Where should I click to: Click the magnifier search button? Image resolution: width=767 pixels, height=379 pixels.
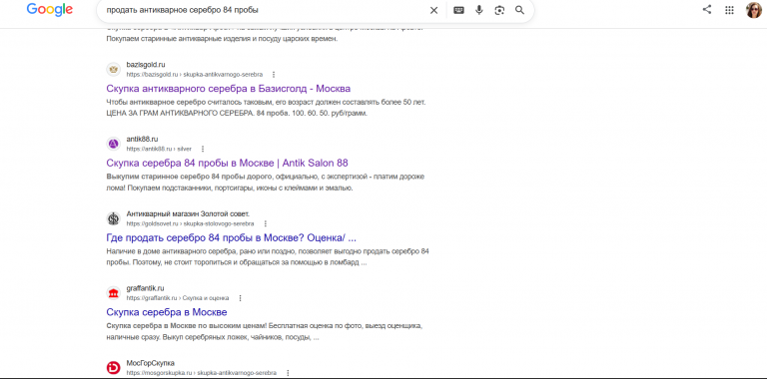(x=520, y=10)
